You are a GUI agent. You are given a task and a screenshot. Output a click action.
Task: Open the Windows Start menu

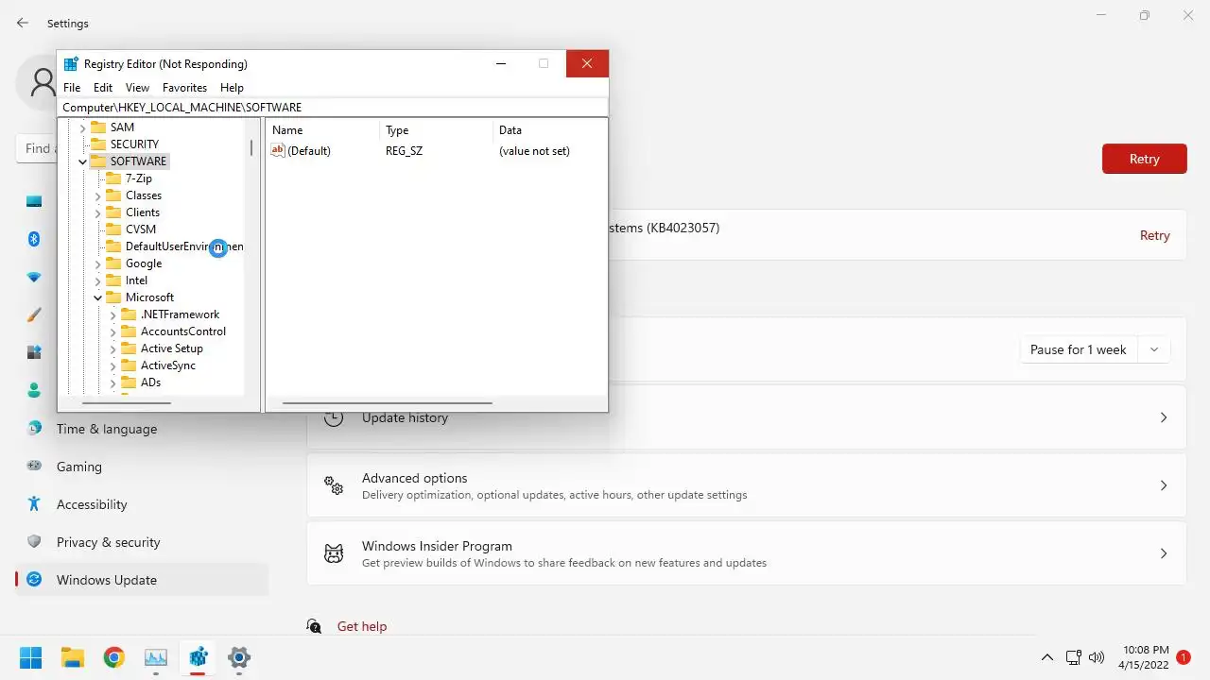tap(30, 657)
